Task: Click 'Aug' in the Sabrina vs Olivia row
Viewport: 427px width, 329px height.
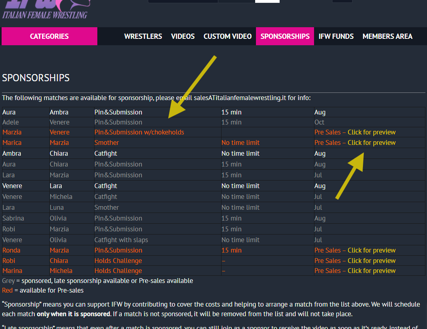Action: (x=320, y=218)
